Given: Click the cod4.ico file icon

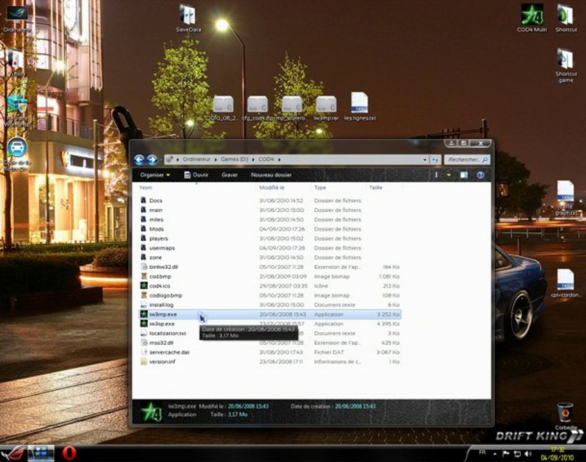Looking at the screenshot, I should [x=144, y=286].
